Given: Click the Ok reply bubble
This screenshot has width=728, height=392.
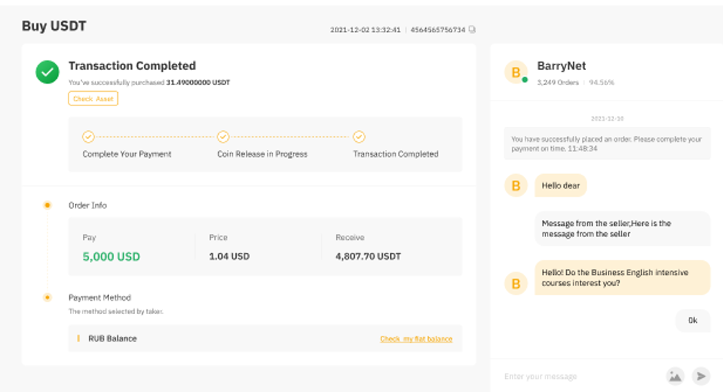Looking at the screenshot, I should [692, 320].
